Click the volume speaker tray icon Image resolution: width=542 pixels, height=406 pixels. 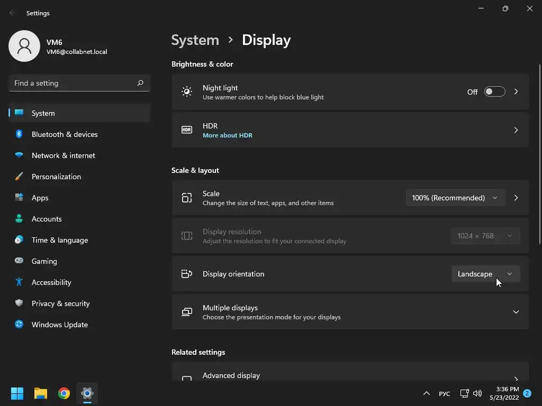[477, 393]
